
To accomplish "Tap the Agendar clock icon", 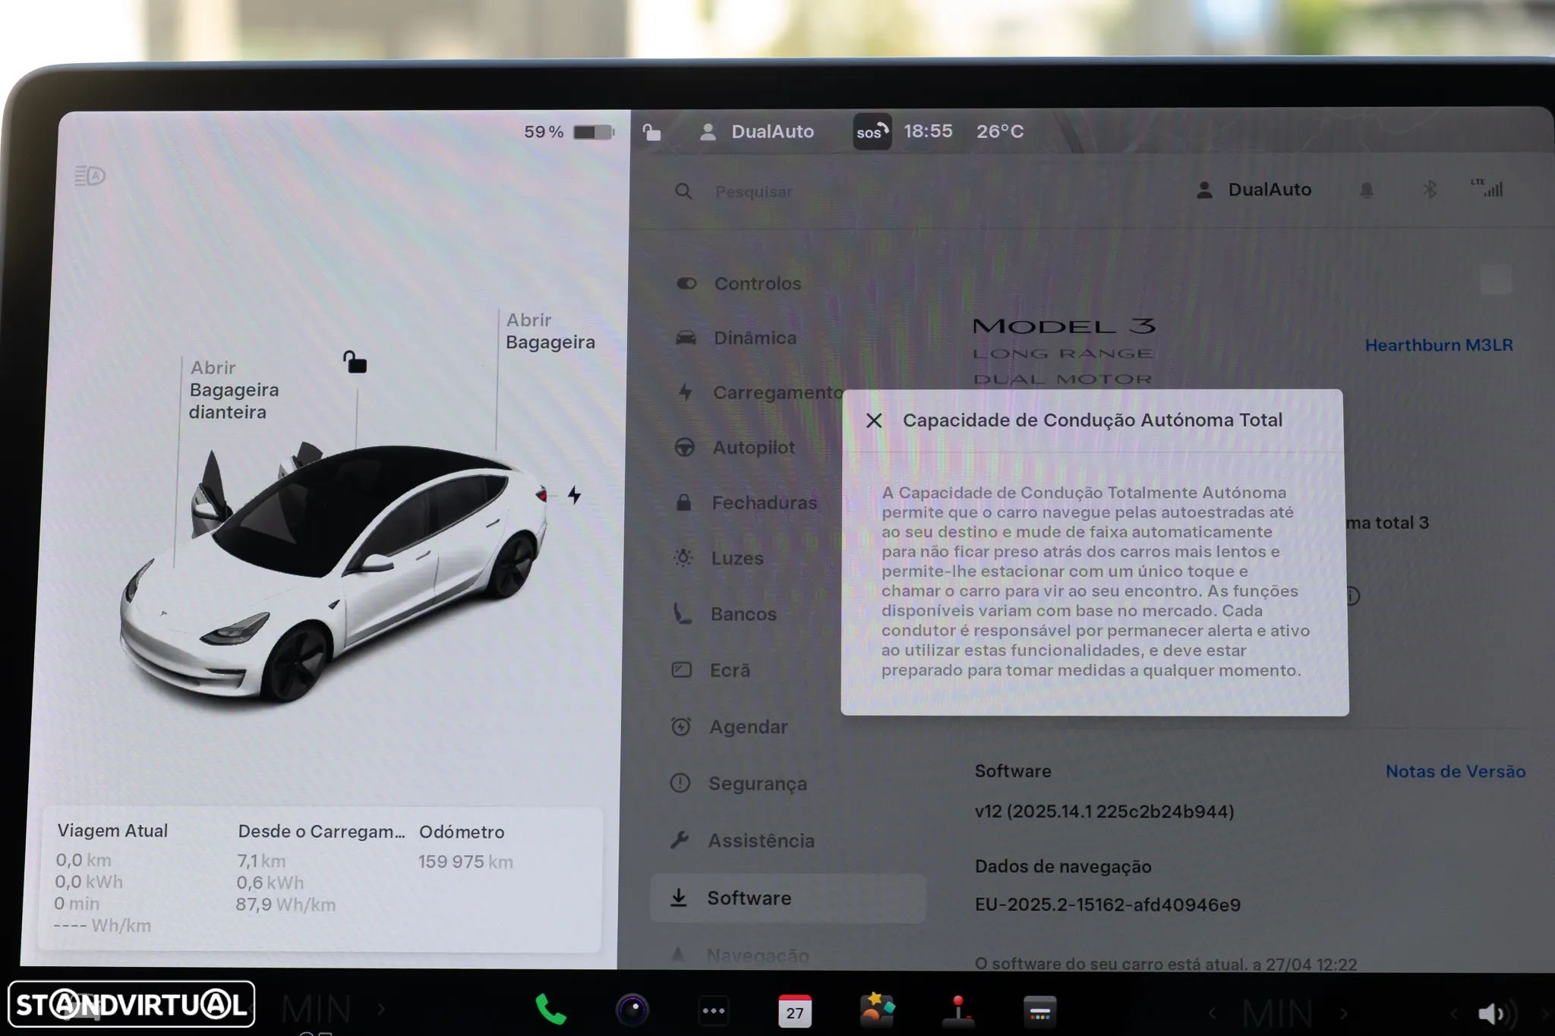I will pyautogui.click(x=681, y=726).
